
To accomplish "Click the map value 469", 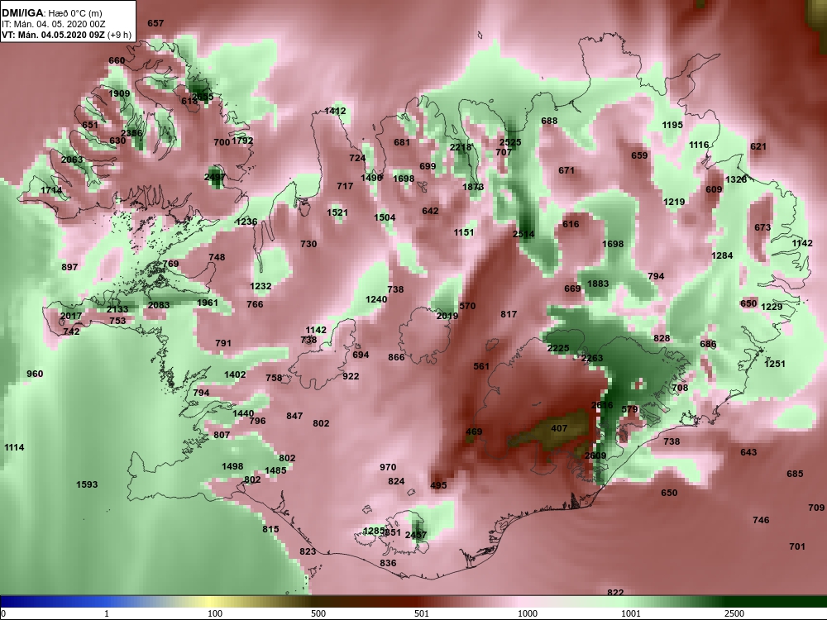I will [x=474, y=432].
